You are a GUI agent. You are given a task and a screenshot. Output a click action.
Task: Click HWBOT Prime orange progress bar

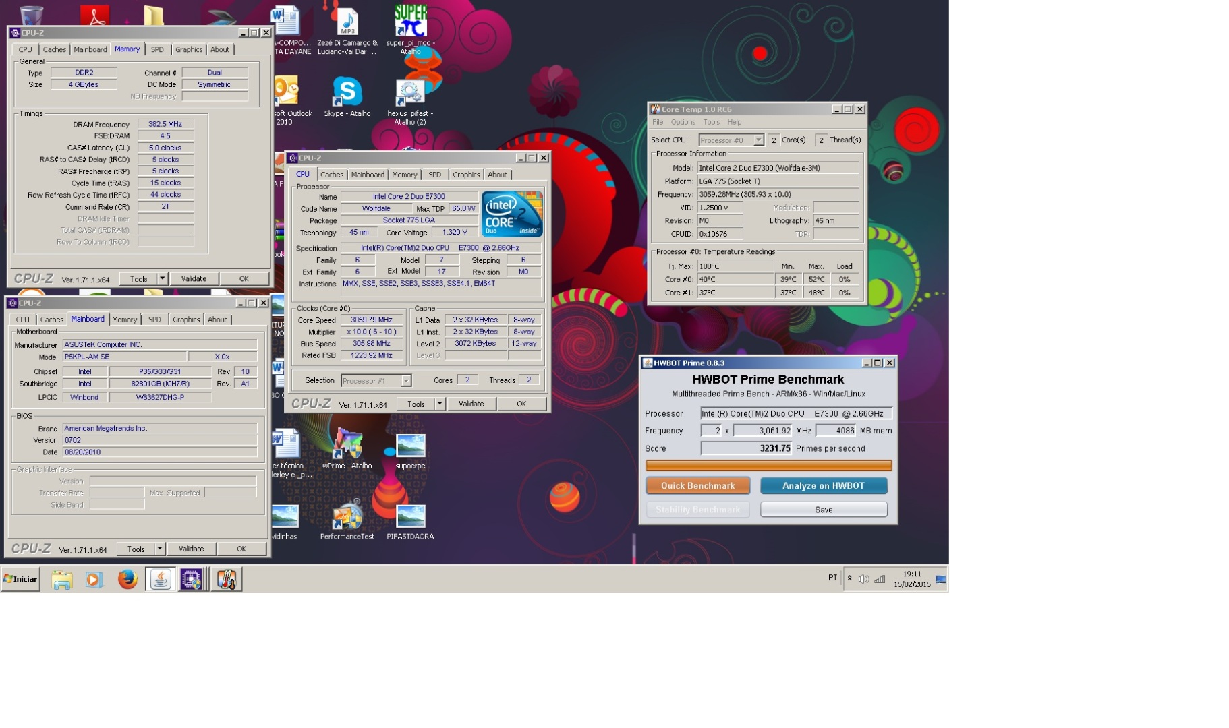point(768,465)
